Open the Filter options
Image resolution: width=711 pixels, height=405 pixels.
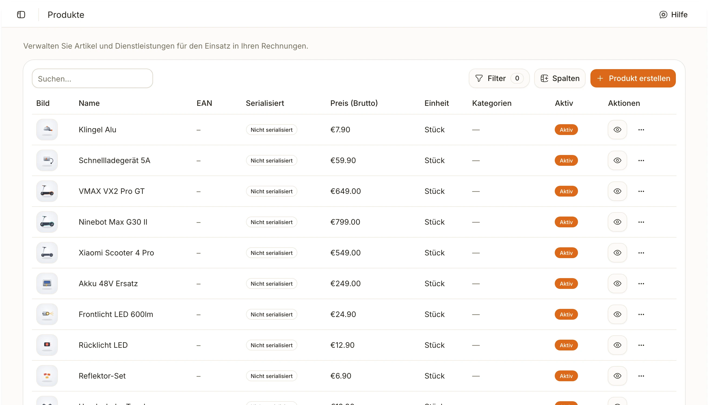coord(499,79)
